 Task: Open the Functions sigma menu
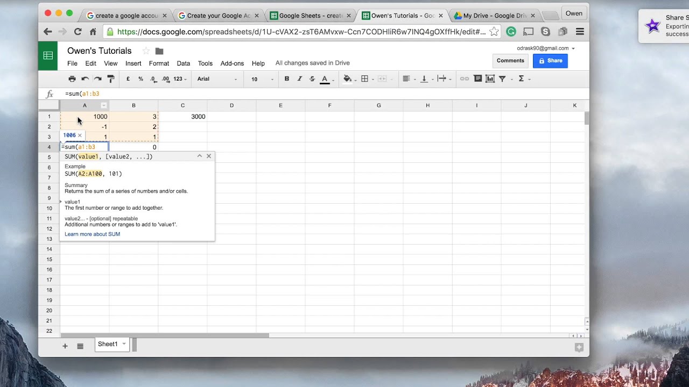[523, 79]
